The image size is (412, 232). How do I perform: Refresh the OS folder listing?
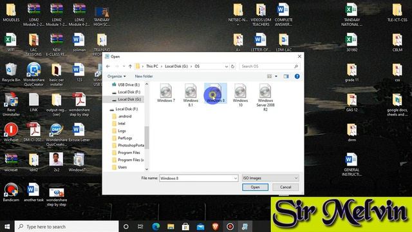(x=232, y=66)
